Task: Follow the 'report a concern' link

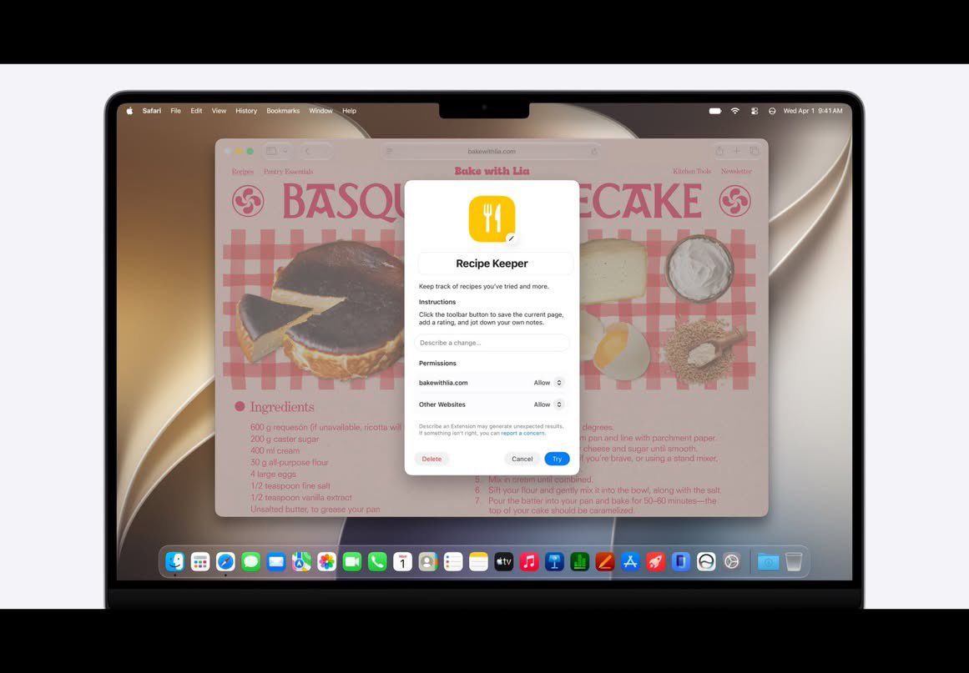Action: pos(522,434)
